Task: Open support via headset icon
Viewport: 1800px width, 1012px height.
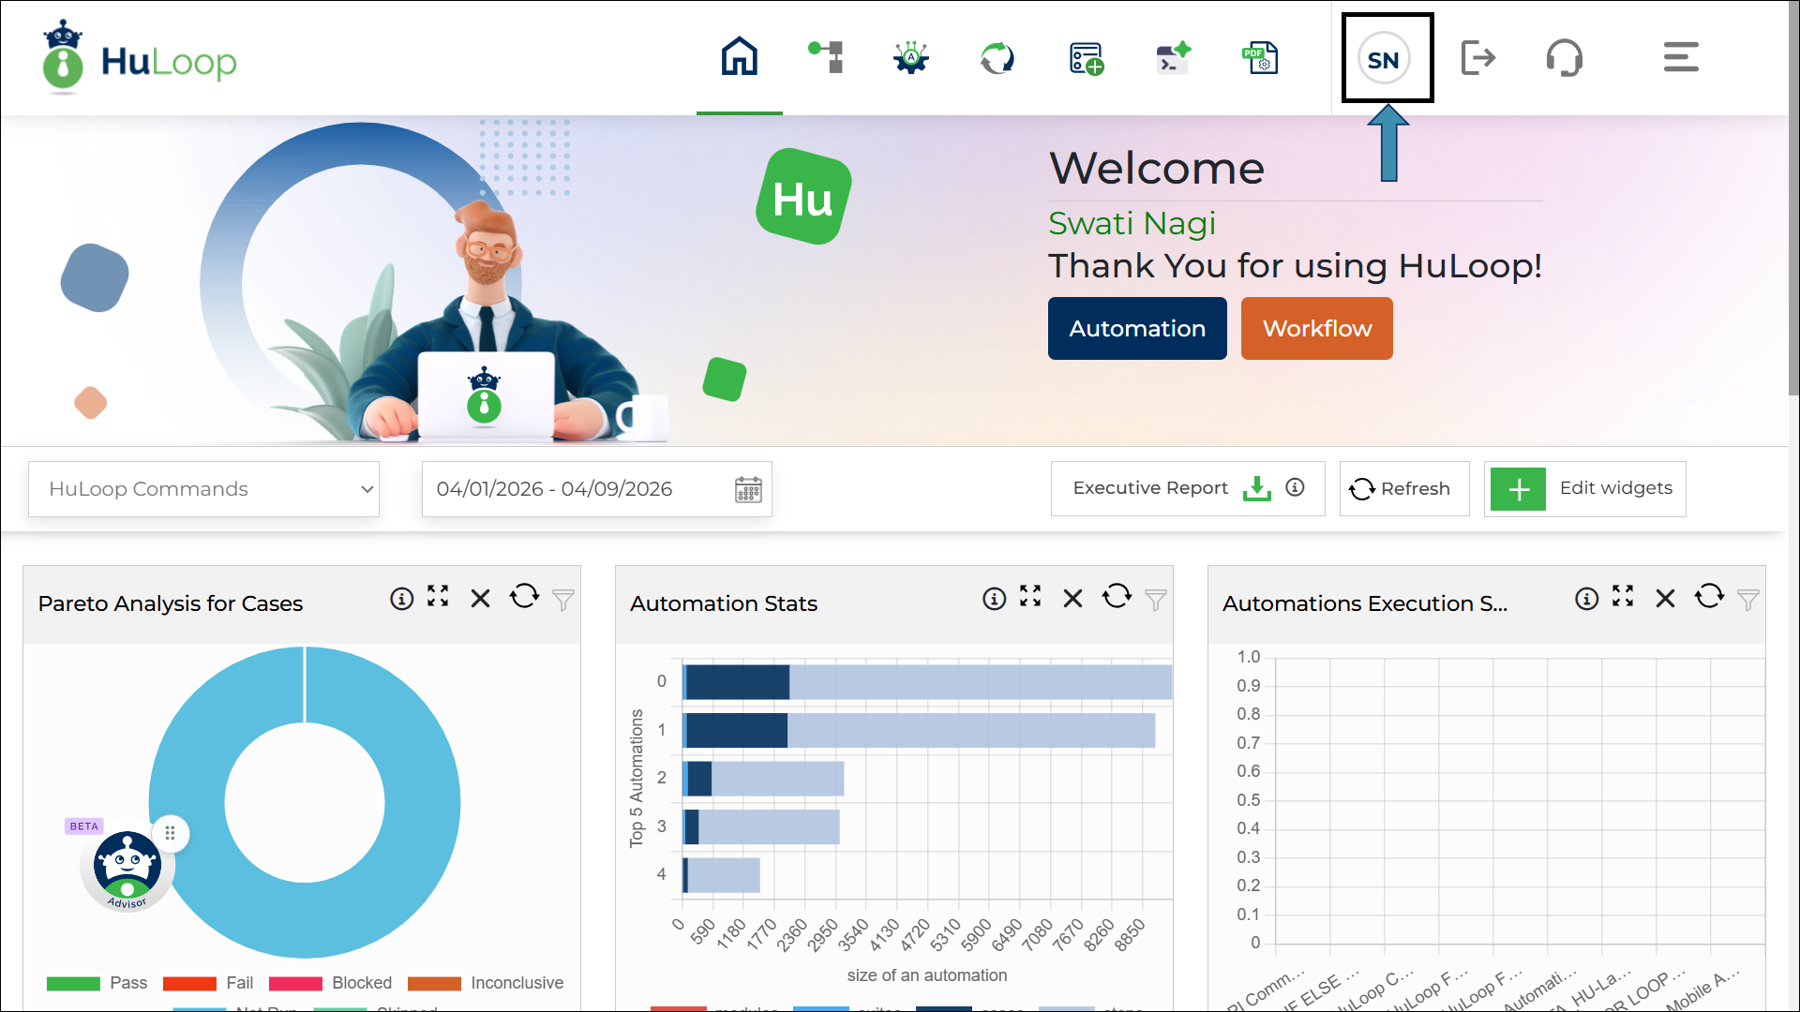Action: [1564, 58]
